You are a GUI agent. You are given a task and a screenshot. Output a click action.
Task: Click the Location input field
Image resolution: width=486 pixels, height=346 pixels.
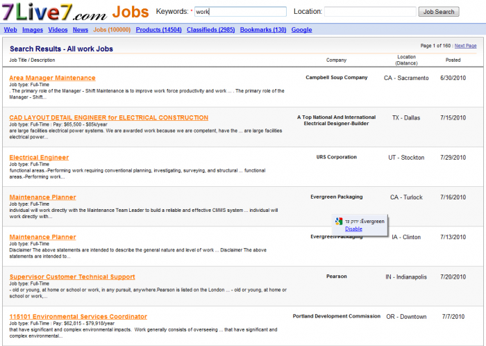click(x=370, y=12)
